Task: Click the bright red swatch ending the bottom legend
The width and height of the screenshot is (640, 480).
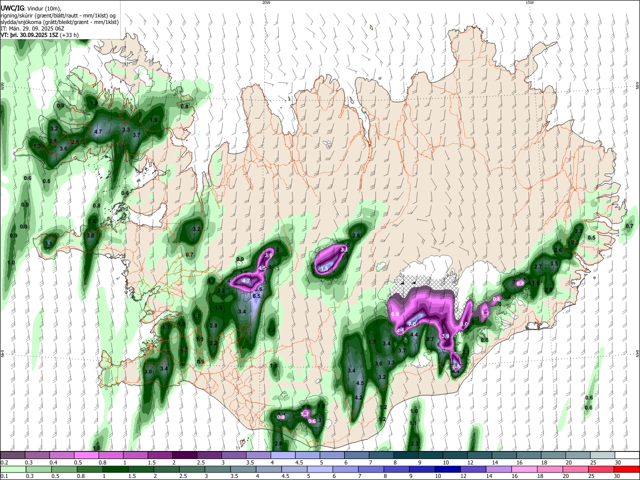Action: 627,469
